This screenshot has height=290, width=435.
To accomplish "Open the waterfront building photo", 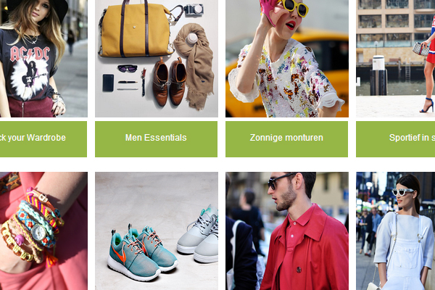I will point(396,59).
